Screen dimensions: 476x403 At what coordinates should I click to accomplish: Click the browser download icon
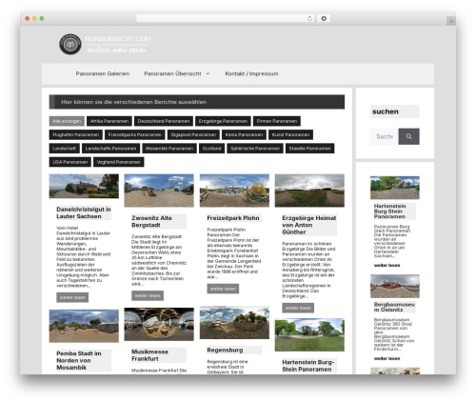click(324, 18)
